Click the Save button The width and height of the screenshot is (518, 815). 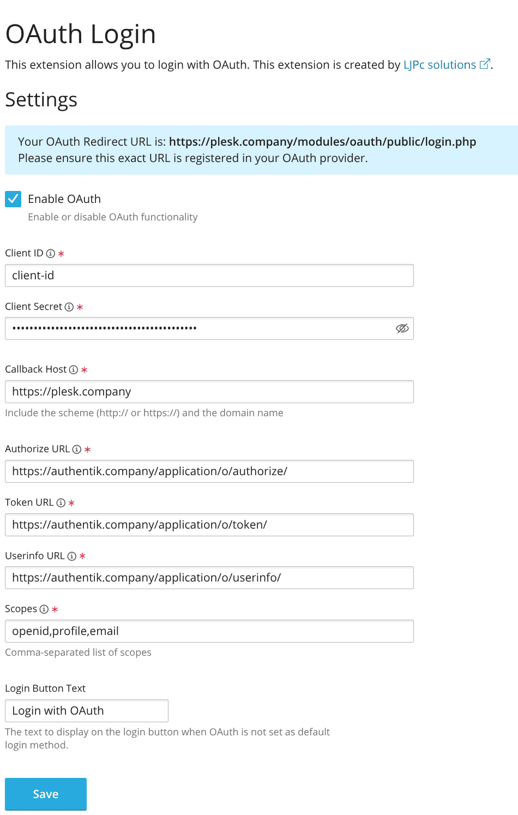(45, 794)
